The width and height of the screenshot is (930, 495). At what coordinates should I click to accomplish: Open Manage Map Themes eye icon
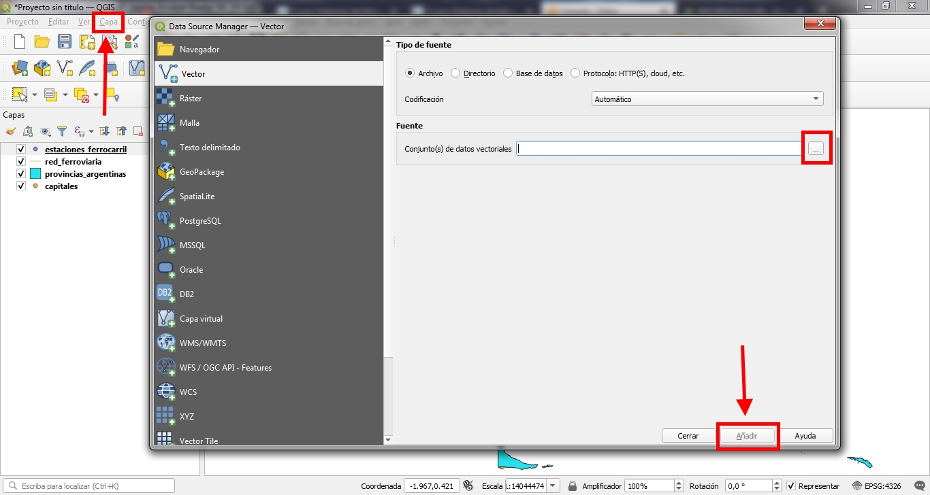pos(46,131)
